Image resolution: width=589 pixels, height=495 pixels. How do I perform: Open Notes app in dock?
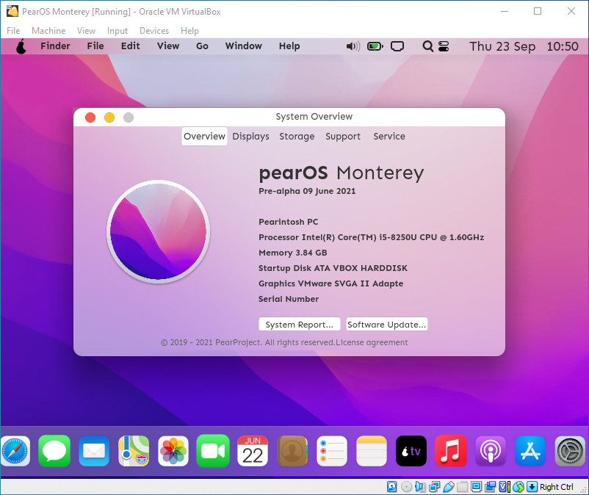372,451
